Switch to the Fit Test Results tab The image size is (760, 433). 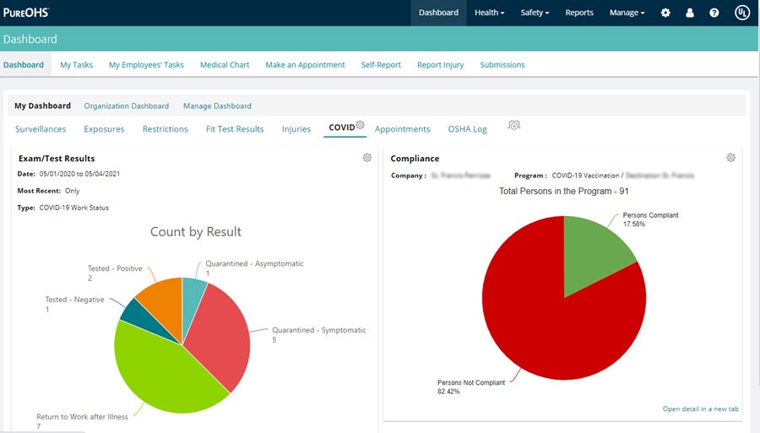pos(235,129)
